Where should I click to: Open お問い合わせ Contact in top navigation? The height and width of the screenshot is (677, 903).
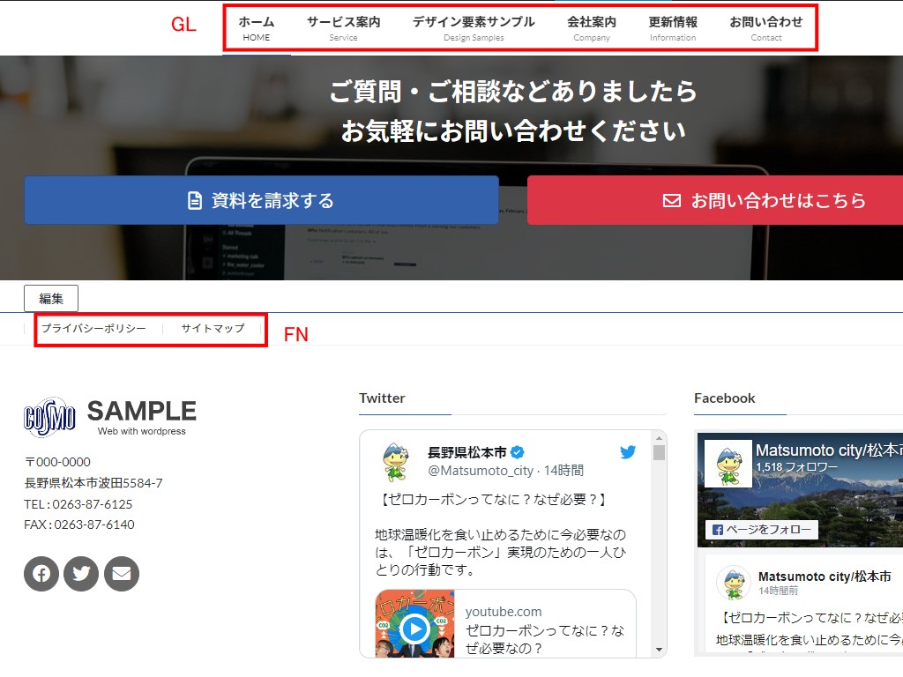766,28
